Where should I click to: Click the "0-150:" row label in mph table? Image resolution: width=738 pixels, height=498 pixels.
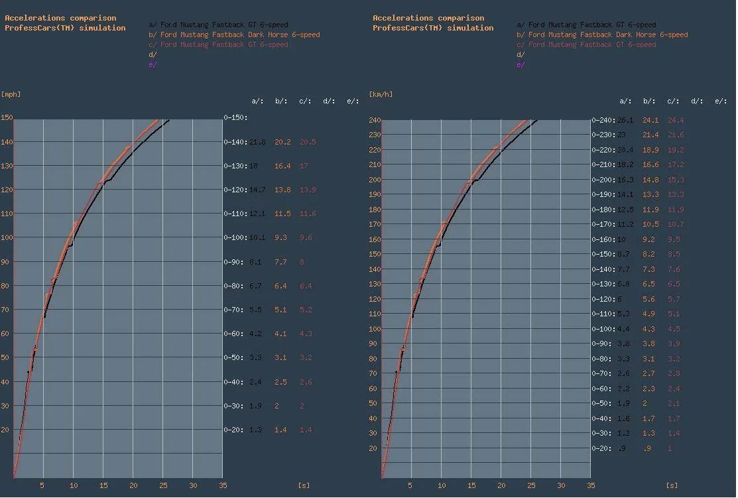pos(235,117)
